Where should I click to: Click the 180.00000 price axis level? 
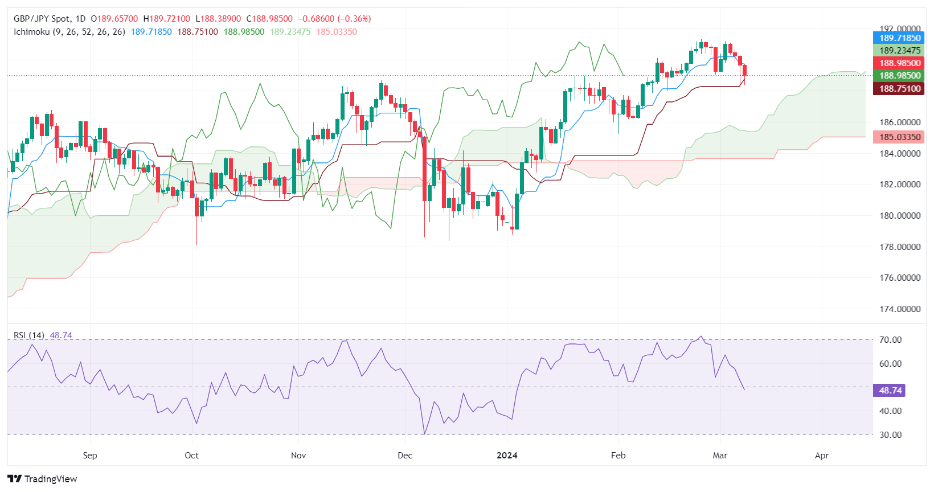tap(900, 216)
